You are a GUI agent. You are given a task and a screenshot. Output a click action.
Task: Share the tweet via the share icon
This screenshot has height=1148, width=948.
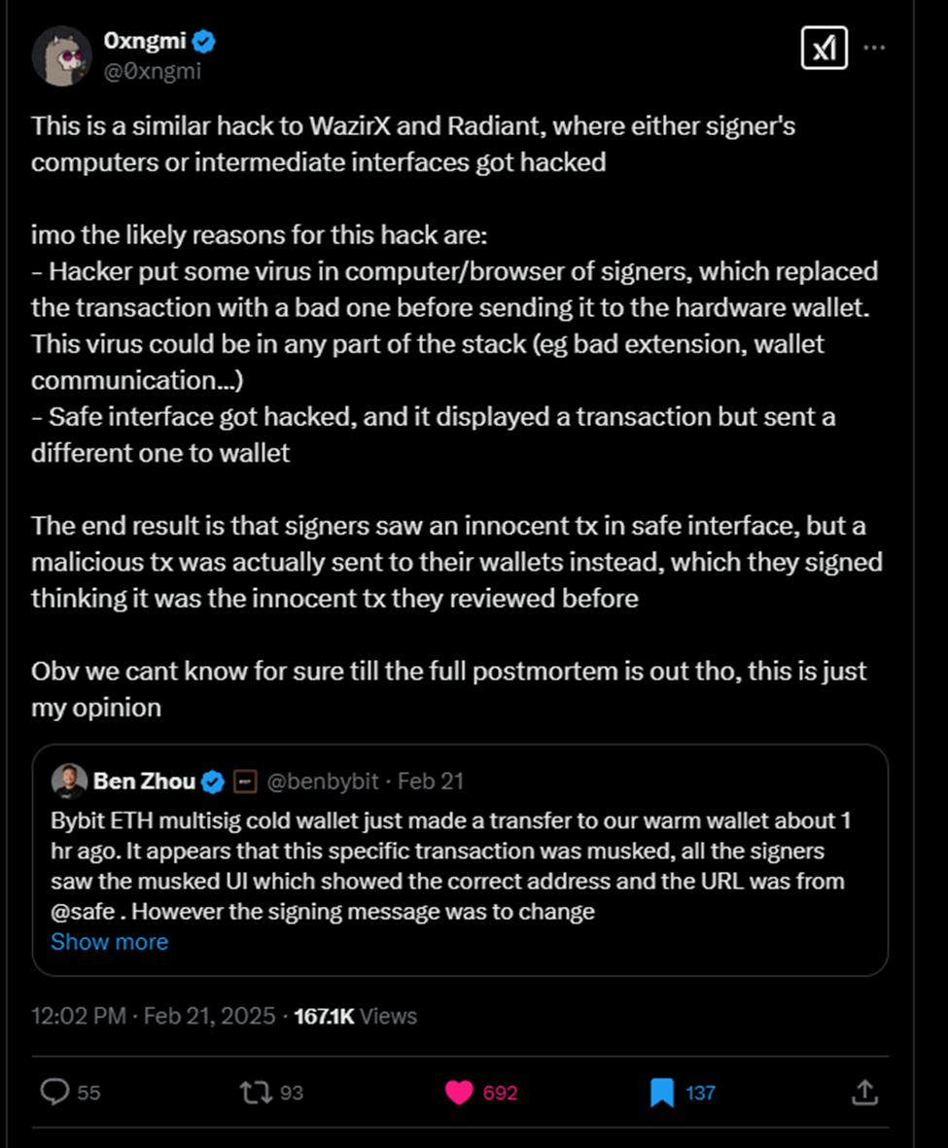(865, 1093)
